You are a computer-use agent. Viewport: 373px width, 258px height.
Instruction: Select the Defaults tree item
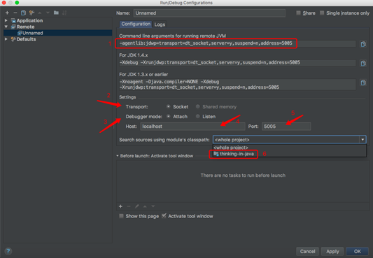26,39
